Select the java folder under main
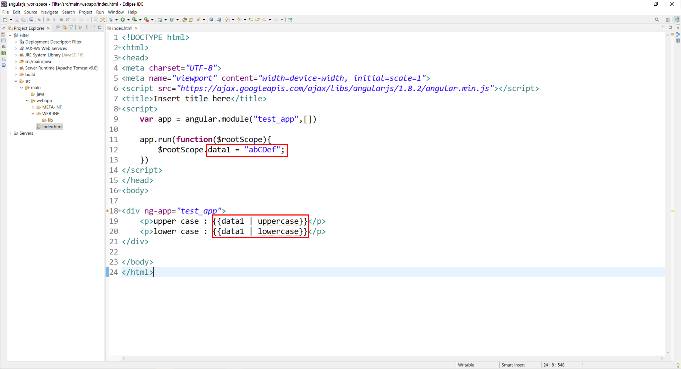Viewport: 681px width, 369px height. click(38, 94)
